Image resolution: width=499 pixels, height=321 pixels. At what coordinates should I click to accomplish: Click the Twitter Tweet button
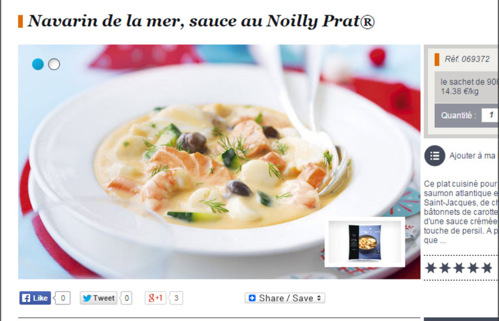pos(99,298)
